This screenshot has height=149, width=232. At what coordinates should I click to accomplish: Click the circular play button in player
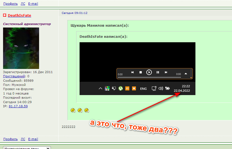[149, 72]
